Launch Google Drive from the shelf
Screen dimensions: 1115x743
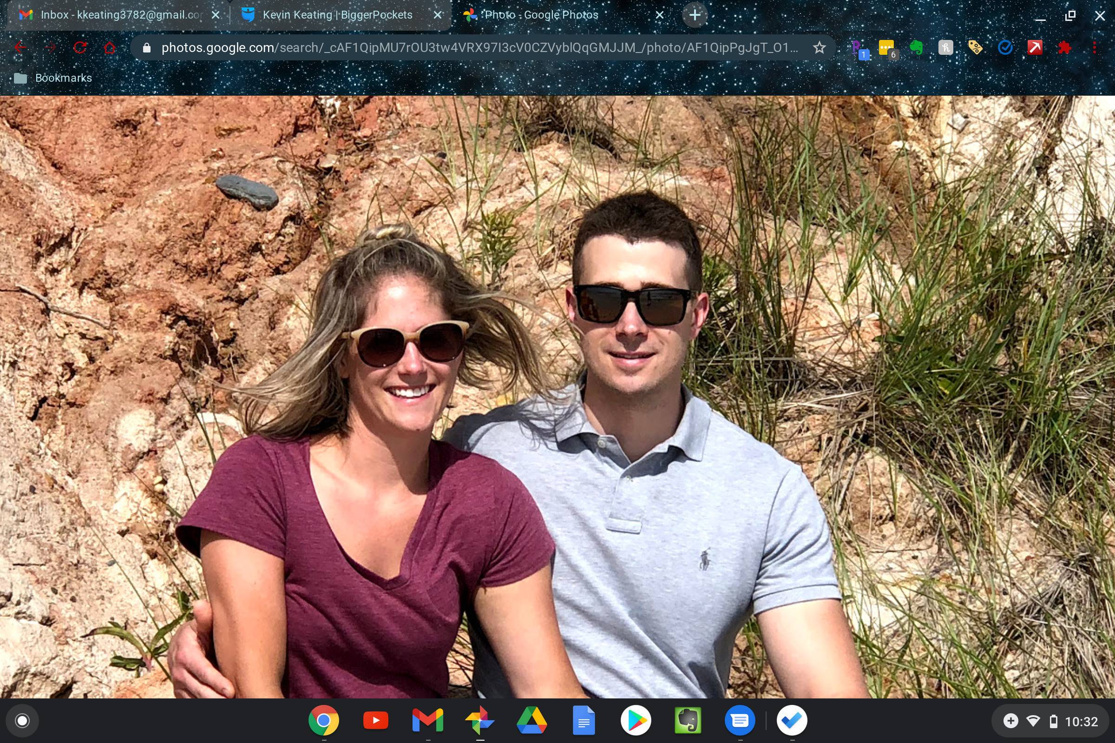pyautogui.click(x=532, y=721)
